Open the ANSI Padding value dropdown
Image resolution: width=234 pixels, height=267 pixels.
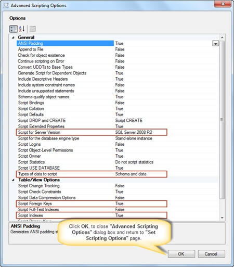tap(215, 44)
